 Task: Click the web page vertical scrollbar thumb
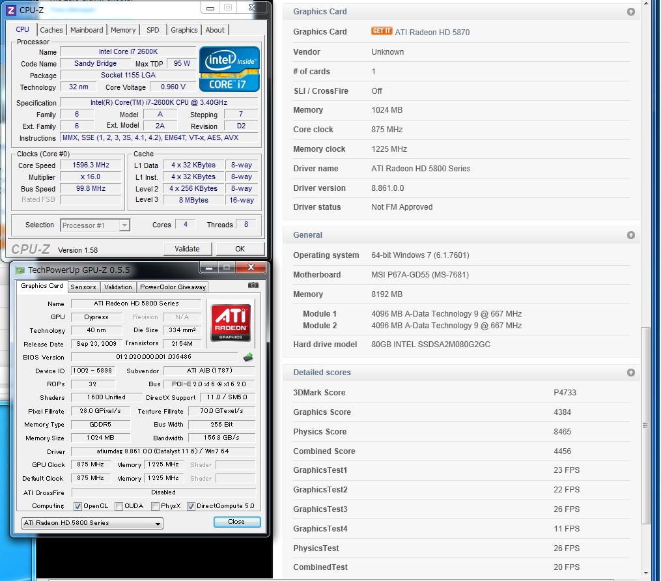(645, 423)
